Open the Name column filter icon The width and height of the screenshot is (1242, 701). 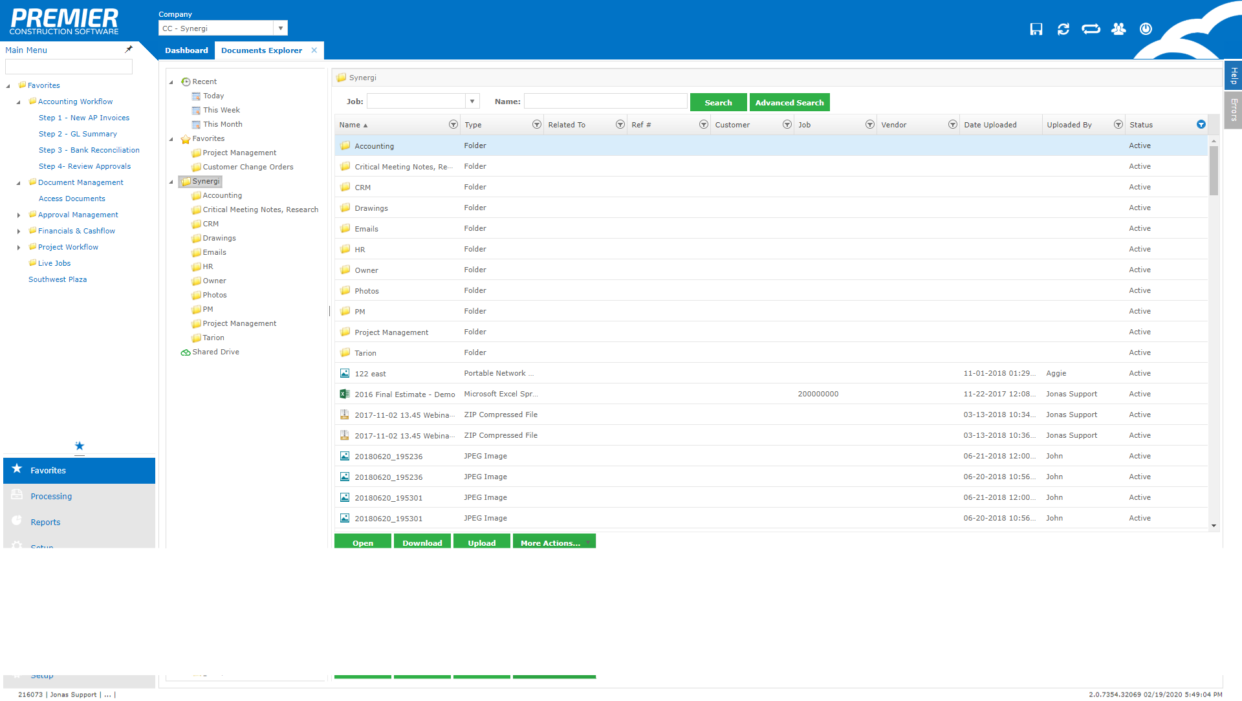[x=453, y=125]
